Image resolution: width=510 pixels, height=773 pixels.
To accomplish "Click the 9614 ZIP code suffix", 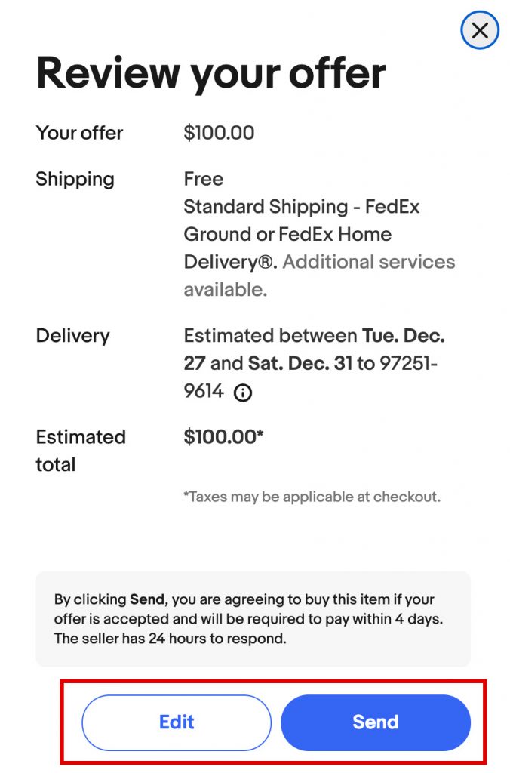I will pyautogui.click(x=204, y=391).
